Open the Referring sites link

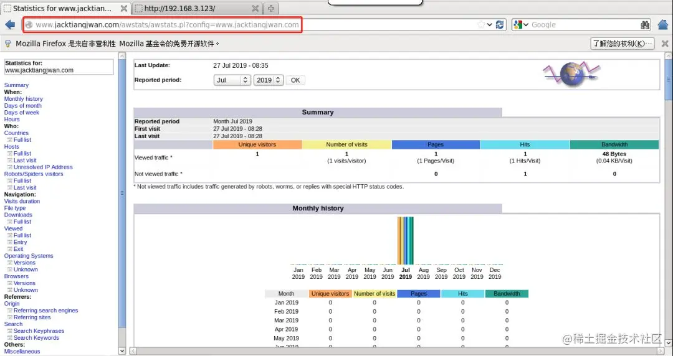pos(32,318)
